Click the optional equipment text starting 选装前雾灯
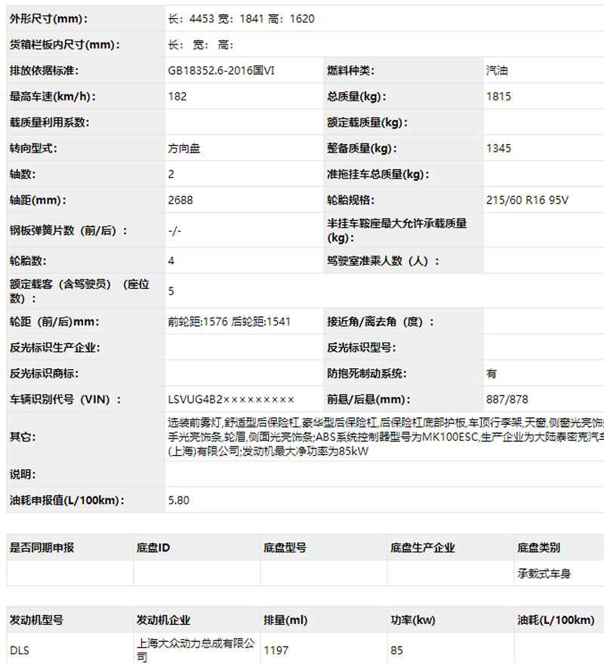This screenshot has height=667, width=604. (x=386, y=437)
